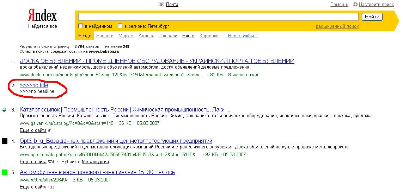Open "Еще с сайта" under galvanik.ru result
The image size is (403, 192).
pos(33,130)
